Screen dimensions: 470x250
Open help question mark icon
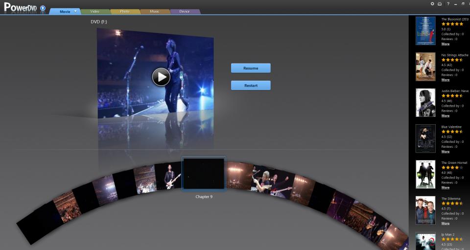click(x=448, y=4)
